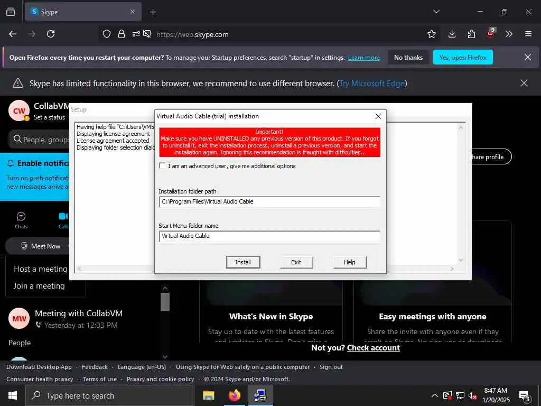This screenshot has width=541, height=406.
Task: Click 'Set a status' under CollabVM
Action: (49, 117)
